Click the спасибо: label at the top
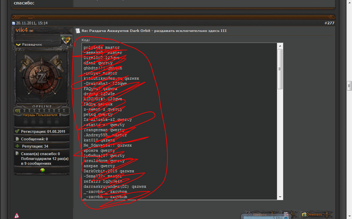 tap(24, 3)
